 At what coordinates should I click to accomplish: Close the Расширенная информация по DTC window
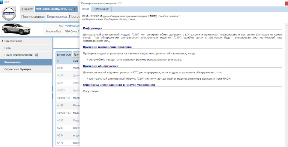point(287,3)
